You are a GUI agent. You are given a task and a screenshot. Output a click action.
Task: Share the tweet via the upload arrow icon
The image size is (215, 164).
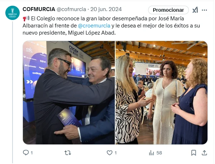click(x=204, y=153)
